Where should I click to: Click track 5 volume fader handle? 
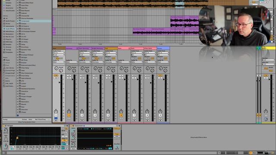click(112, 82)
